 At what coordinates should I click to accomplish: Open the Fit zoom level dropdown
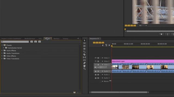coord(143,26)
